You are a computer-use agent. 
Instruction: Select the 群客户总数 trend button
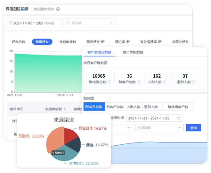[x=115, y=107]
